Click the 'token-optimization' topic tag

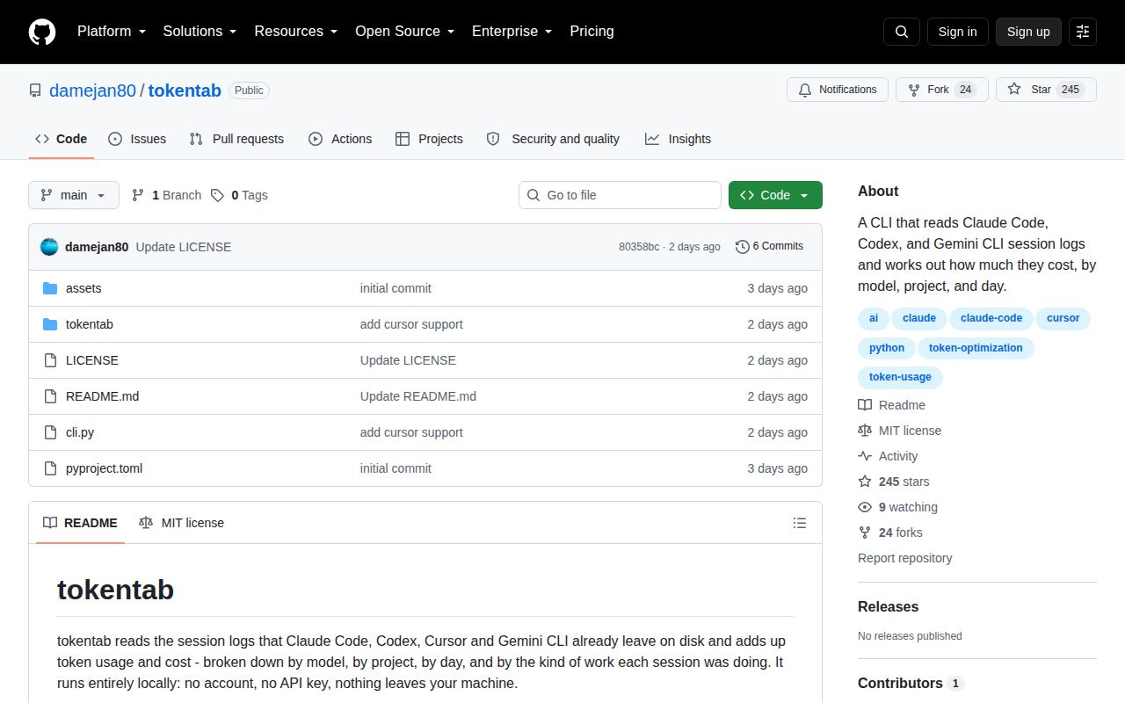tap(976, 348)
